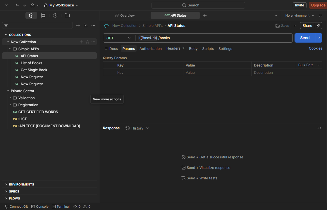Open the Collections sidebar icon
The width and height of the screenshot is (327, 210).
coord(31,15)
